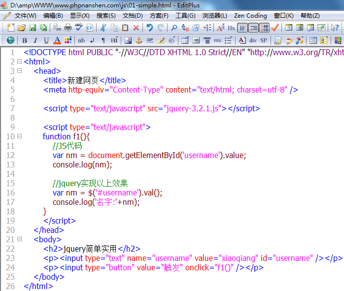Run the ABC spell check

coord(79,28)
